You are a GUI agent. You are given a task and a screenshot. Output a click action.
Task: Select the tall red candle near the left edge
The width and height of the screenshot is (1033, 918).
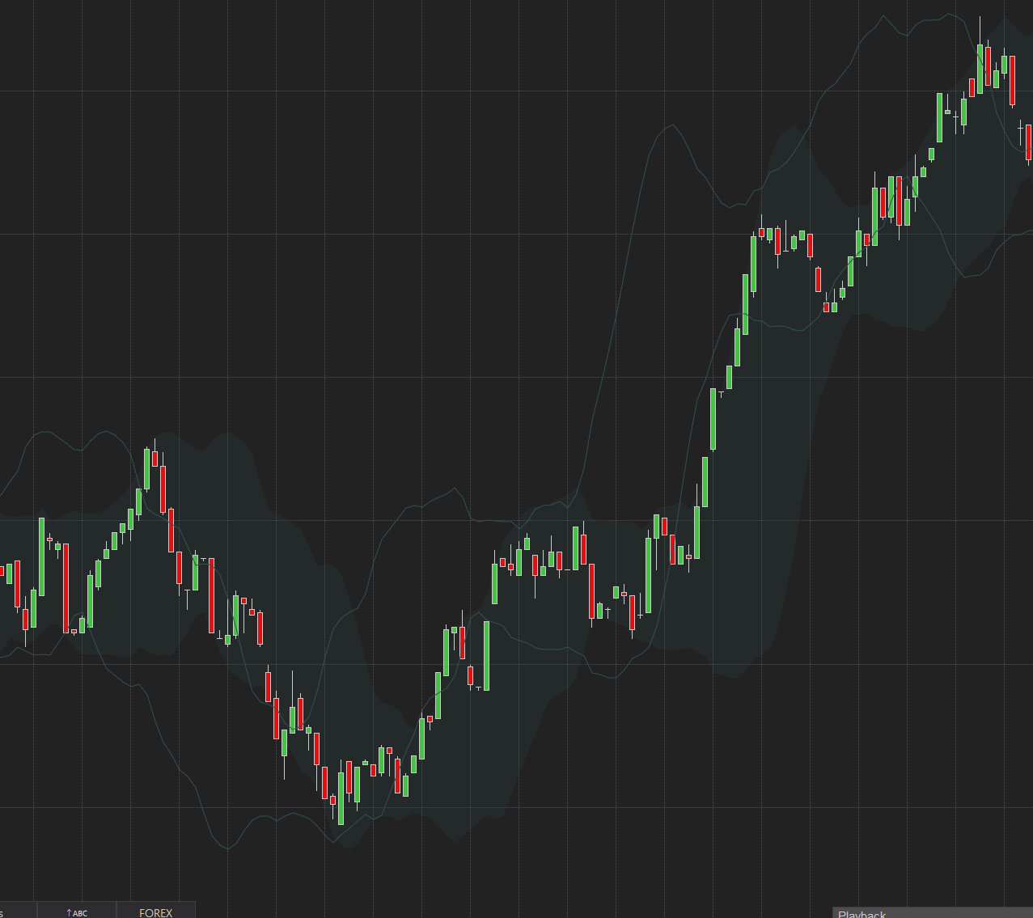point(66,586)
